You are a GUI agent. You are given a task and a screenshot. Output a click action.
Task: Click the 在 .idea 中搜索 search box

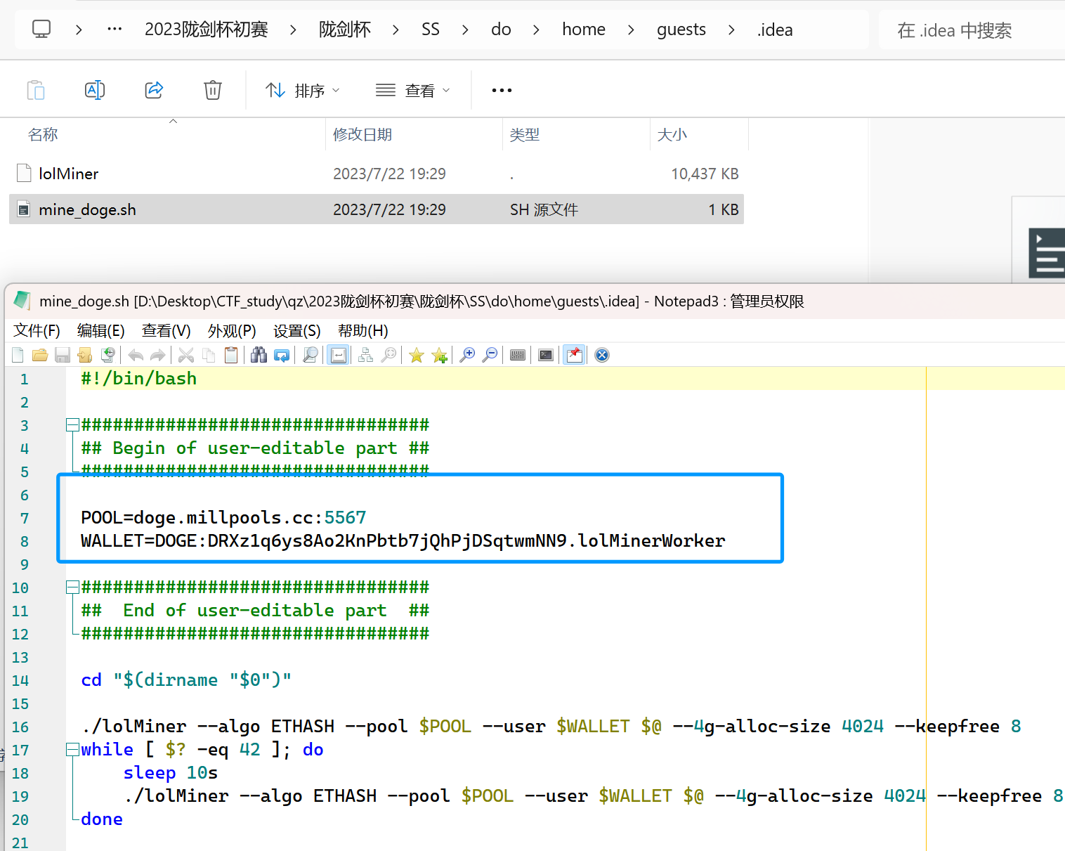[972, 30]
